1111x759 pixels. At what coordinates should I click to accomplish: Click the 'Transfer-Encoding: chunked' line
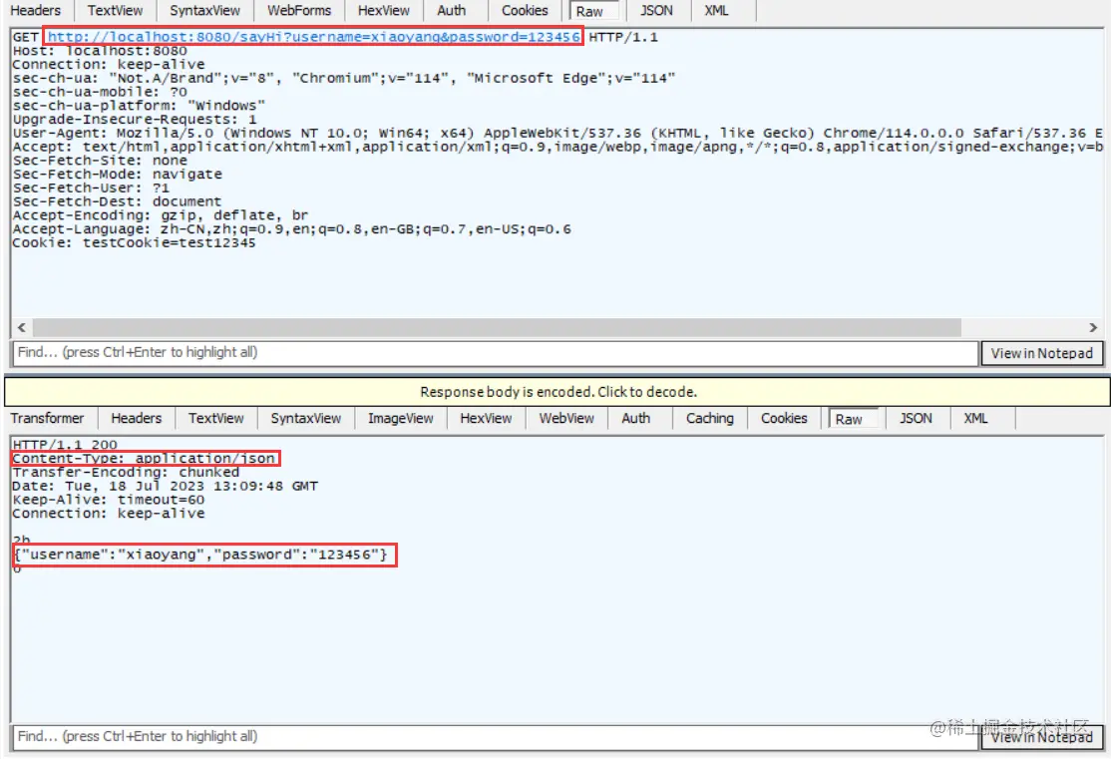126,472
